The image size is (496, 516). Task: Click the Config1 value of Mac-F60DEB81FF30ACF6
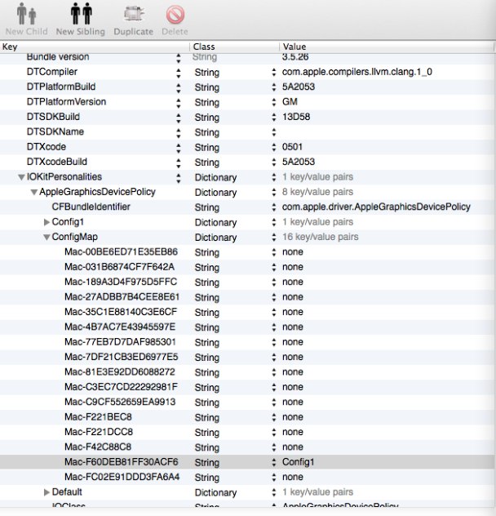coord(298,462)
